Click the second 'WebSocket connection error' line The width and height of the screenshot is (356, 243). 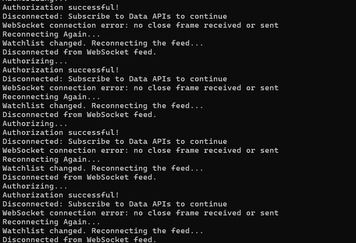(141, 88)
